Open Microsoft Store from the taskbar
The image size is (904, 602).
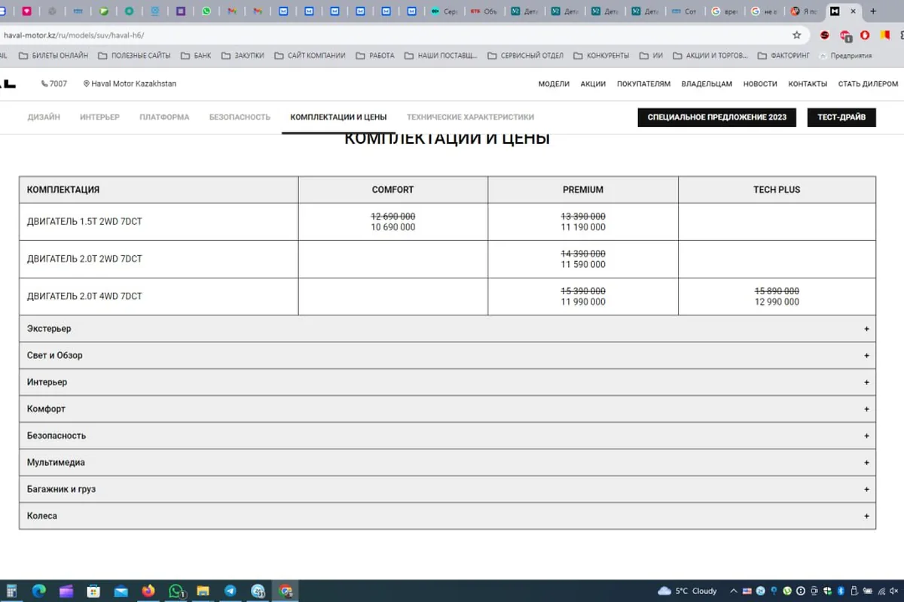[93, 591]
